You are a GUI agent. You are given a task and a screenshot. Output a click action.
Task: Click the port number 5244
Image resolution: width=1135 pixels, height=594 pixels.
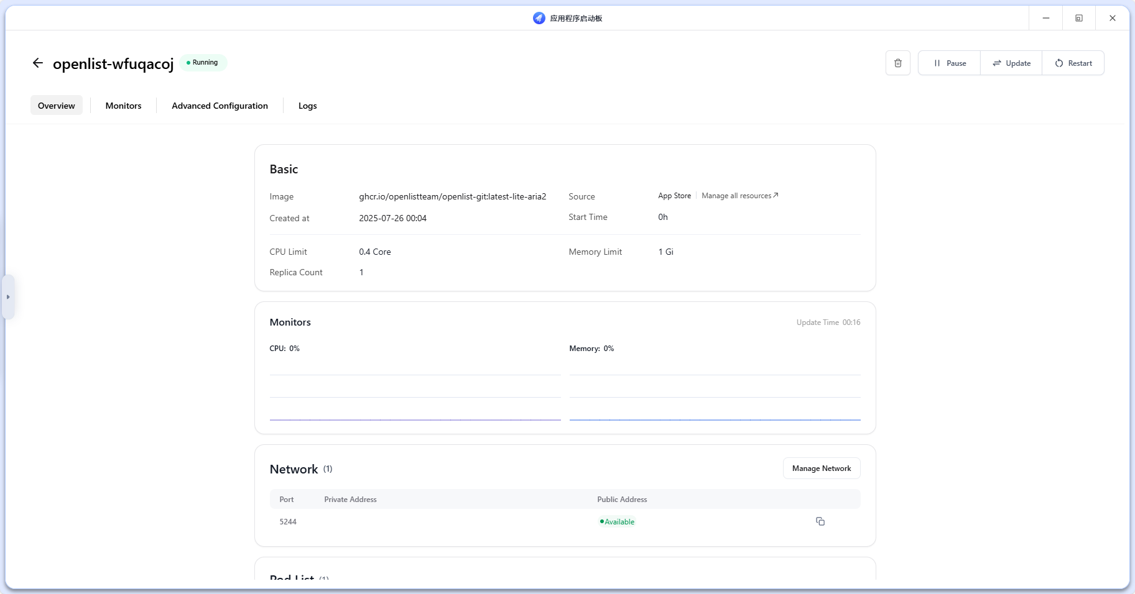click(x=288, y=522)
